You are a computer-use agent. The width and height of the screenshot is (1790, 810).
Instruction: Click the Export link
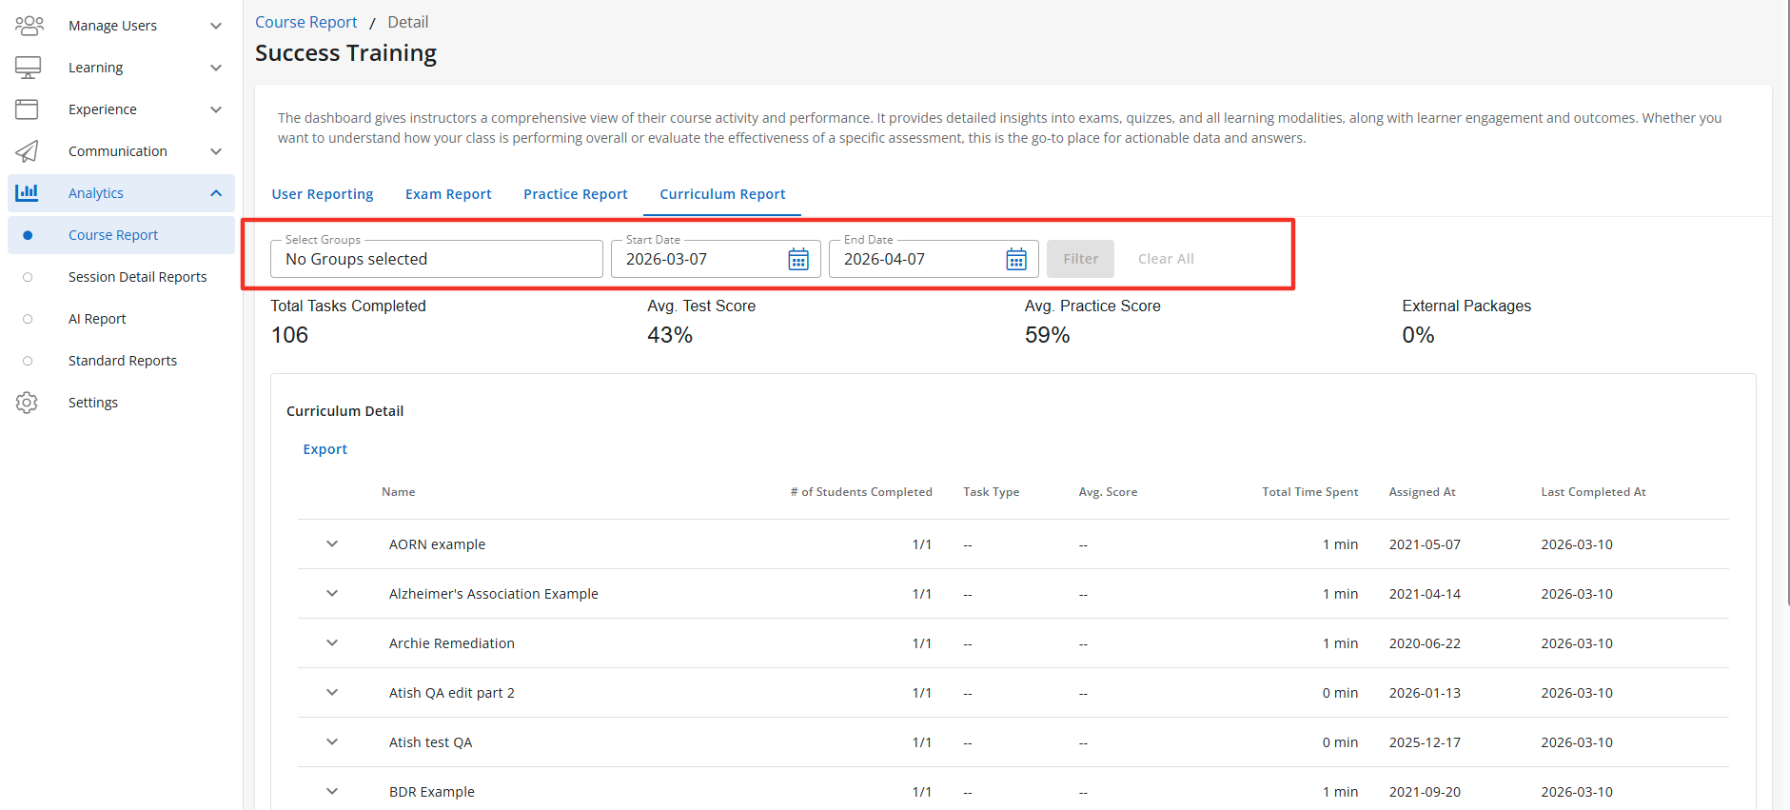[325, 449]
